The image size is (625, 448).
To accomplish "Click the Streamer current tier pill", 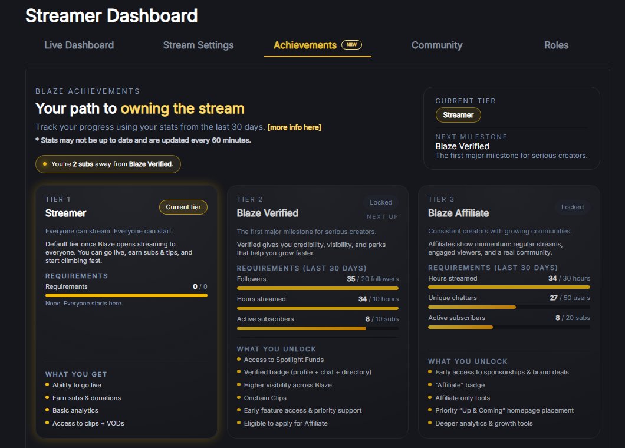I will click(x=458, y=115).
